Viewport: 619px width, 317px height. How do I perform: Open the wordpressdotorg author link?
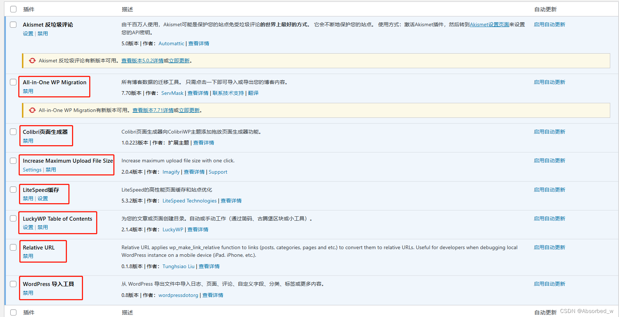[x=178, y=295]
